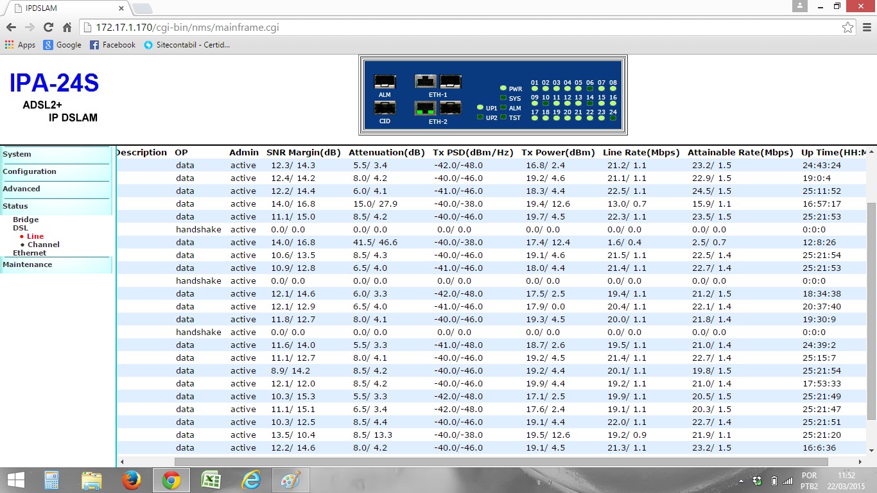Select port 10 LED on the device panel
The image size is (877, 493).
click(x=546, y=103)
